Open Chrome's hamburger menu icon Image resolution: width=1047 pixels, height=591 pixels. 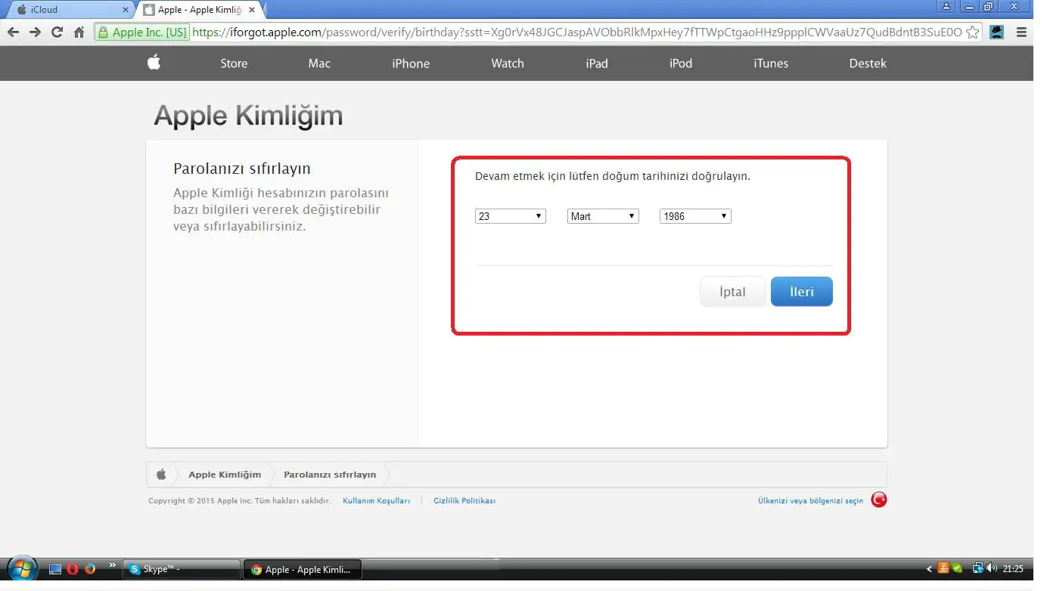pyautogui.click(x=1021, y=32)
